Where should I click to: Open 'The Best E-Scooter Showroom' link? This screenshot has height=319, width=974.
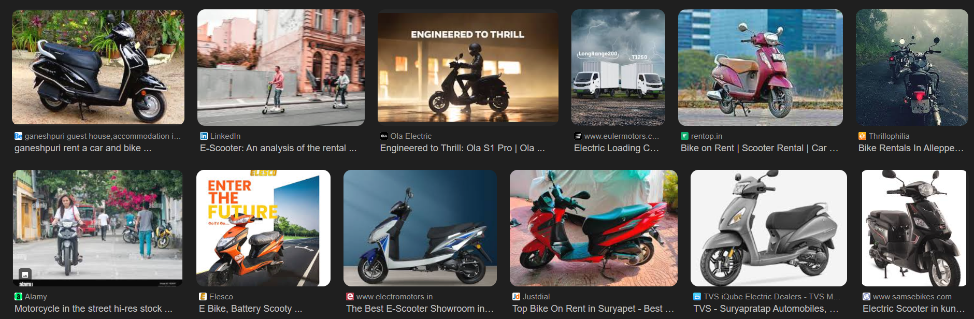point(420,309)
